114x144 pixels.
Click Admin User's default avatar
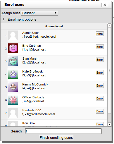tap(13, 35)
